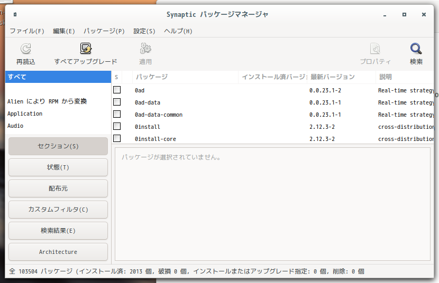Toggle status checkbox for 0install package
Viewport: 439px width, 283px height.
pyautogui.click(x=117, y=126)
